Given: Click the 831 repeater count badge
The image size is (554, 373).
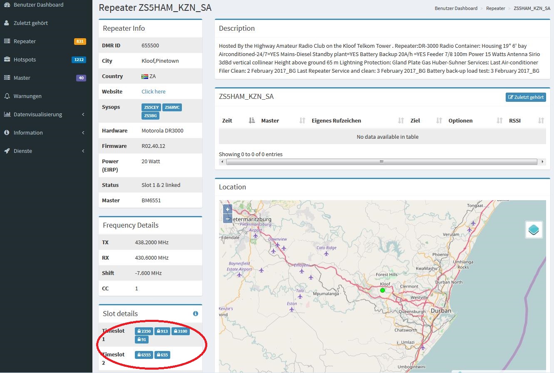Looking at the screenshot, I should [80, 42].
